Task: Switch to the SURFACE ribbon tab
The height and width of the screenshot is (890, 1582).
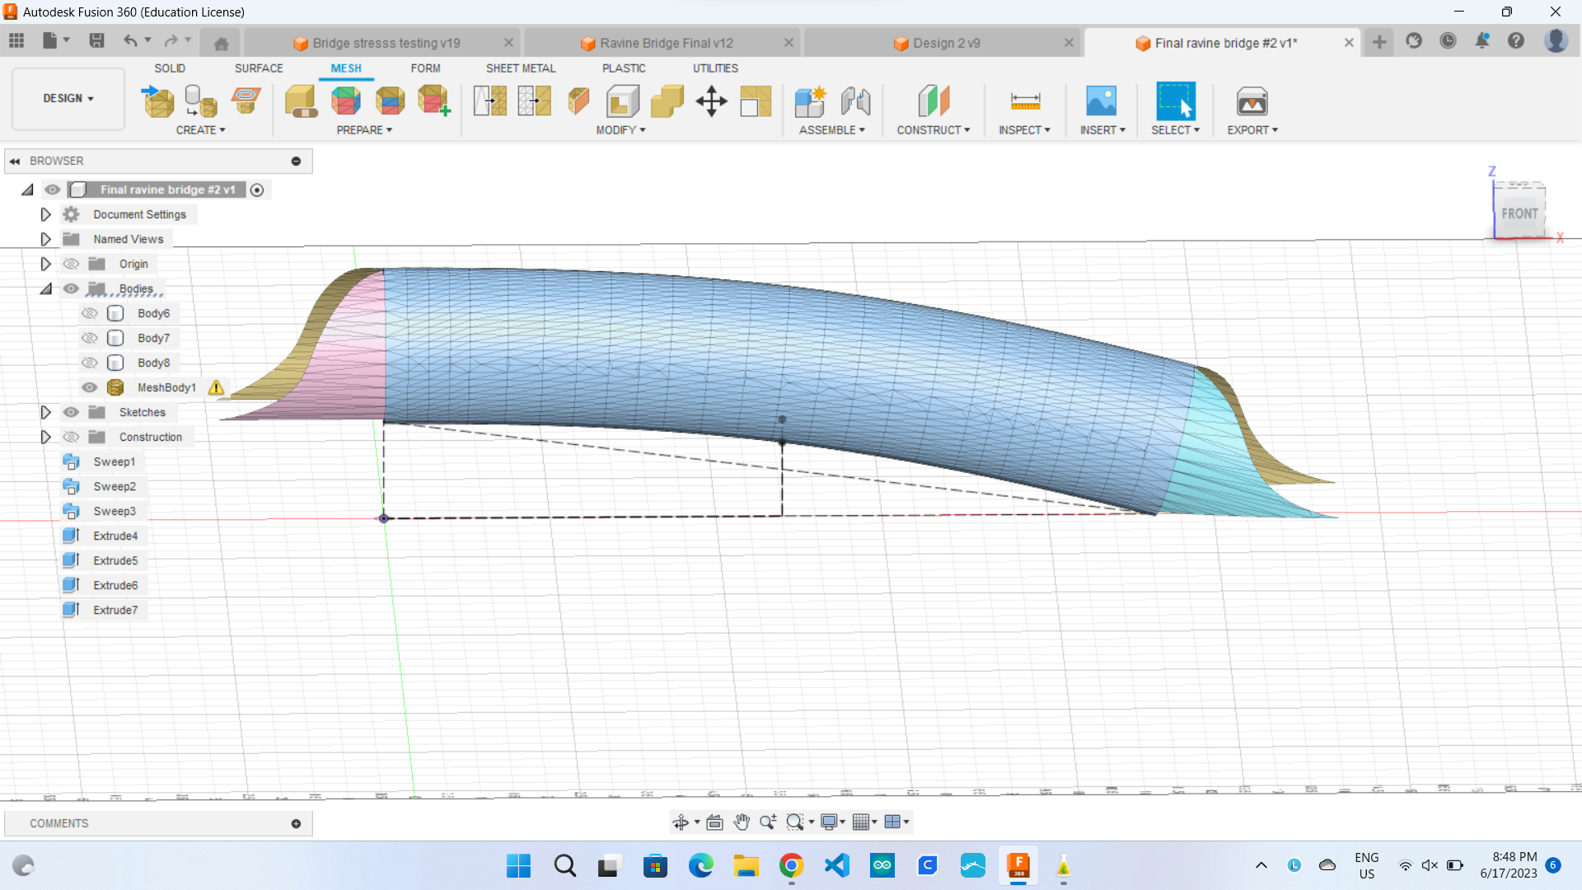Action: click(258, 68)
